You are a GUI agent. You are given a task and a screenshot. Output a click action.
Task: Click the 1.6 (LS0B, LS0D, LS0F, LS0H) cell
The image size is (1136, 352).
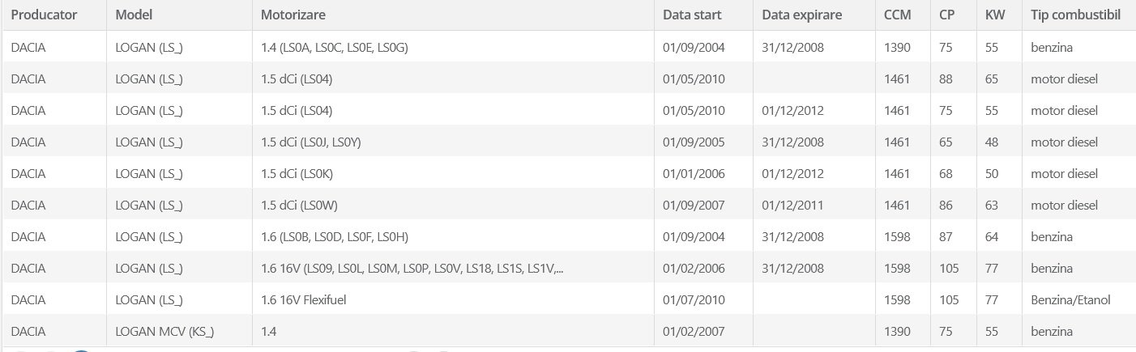pos(453,236)
